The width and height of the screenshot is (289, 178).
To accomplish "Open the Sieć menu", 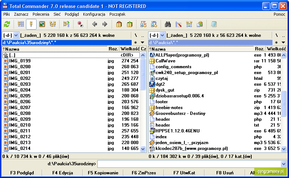I will tap(57, 14).
